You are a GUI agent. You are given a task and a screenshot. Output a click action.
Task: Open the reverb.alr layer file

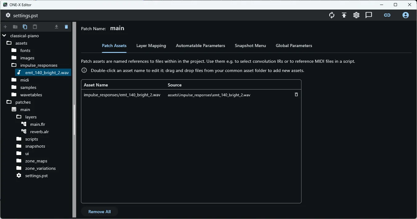pos(39,132)
